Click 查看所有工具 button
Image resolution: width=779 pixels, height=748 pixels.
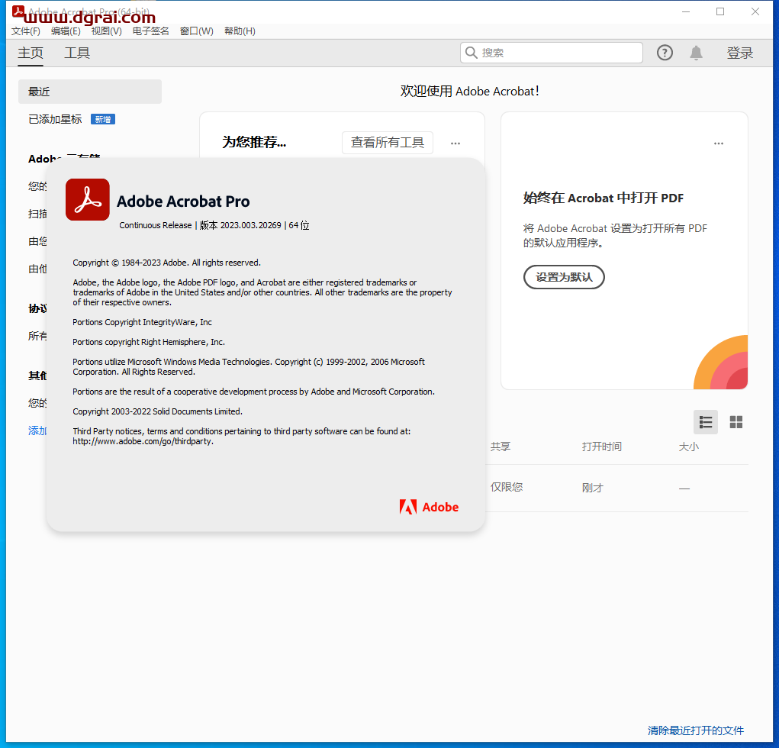(x=387, y=143)
